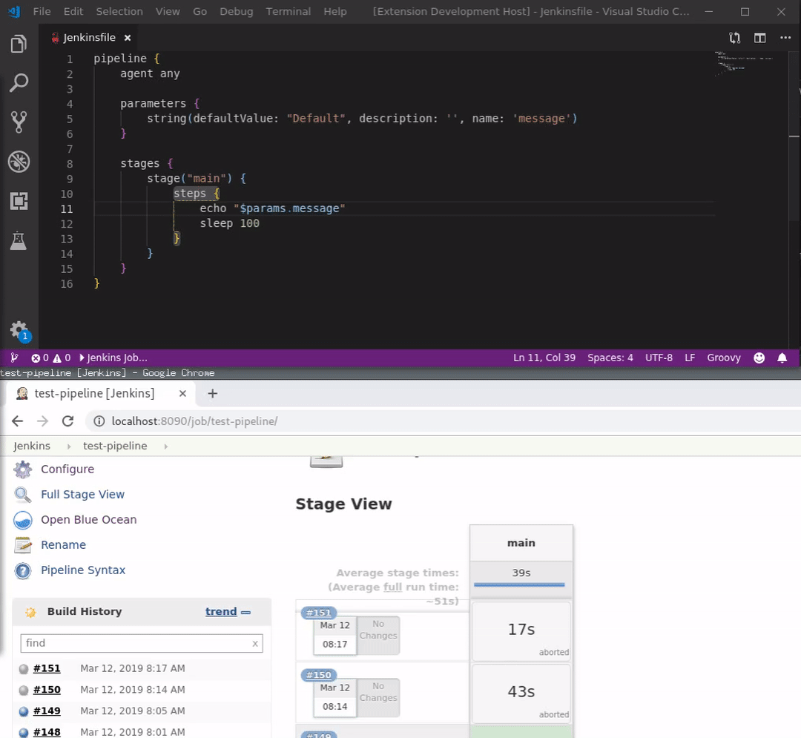Click the feedback smiley in status bar
Viewport: 801px width, 738px height.
click(x=759, y=358)
